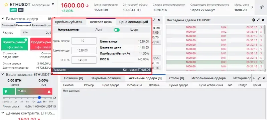This screenshot has height=120, width=267.
Task: Expand the order book panel behind the calculator
Action: click(x=154, y=20)
